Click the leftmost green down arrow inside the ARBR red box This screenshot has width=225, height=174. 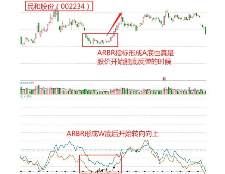[99, 169]
